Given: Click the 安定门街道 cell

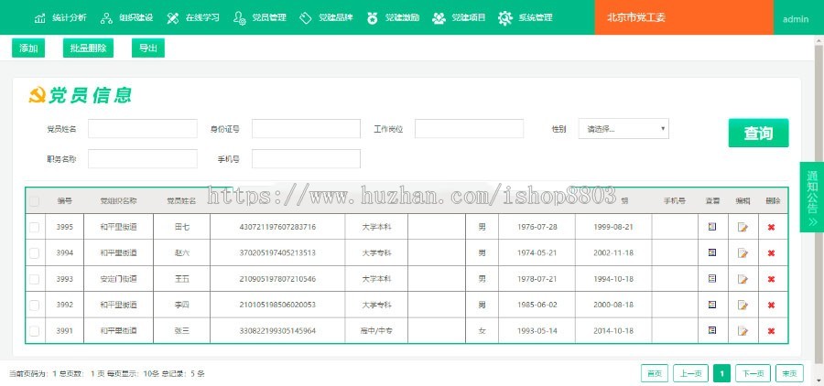Looking at the screenshot, I should (118, 279).
